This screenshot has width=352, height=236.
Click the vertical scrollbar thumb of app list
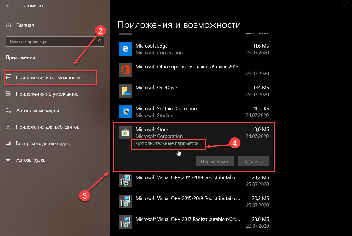click(x=351, y=86)
